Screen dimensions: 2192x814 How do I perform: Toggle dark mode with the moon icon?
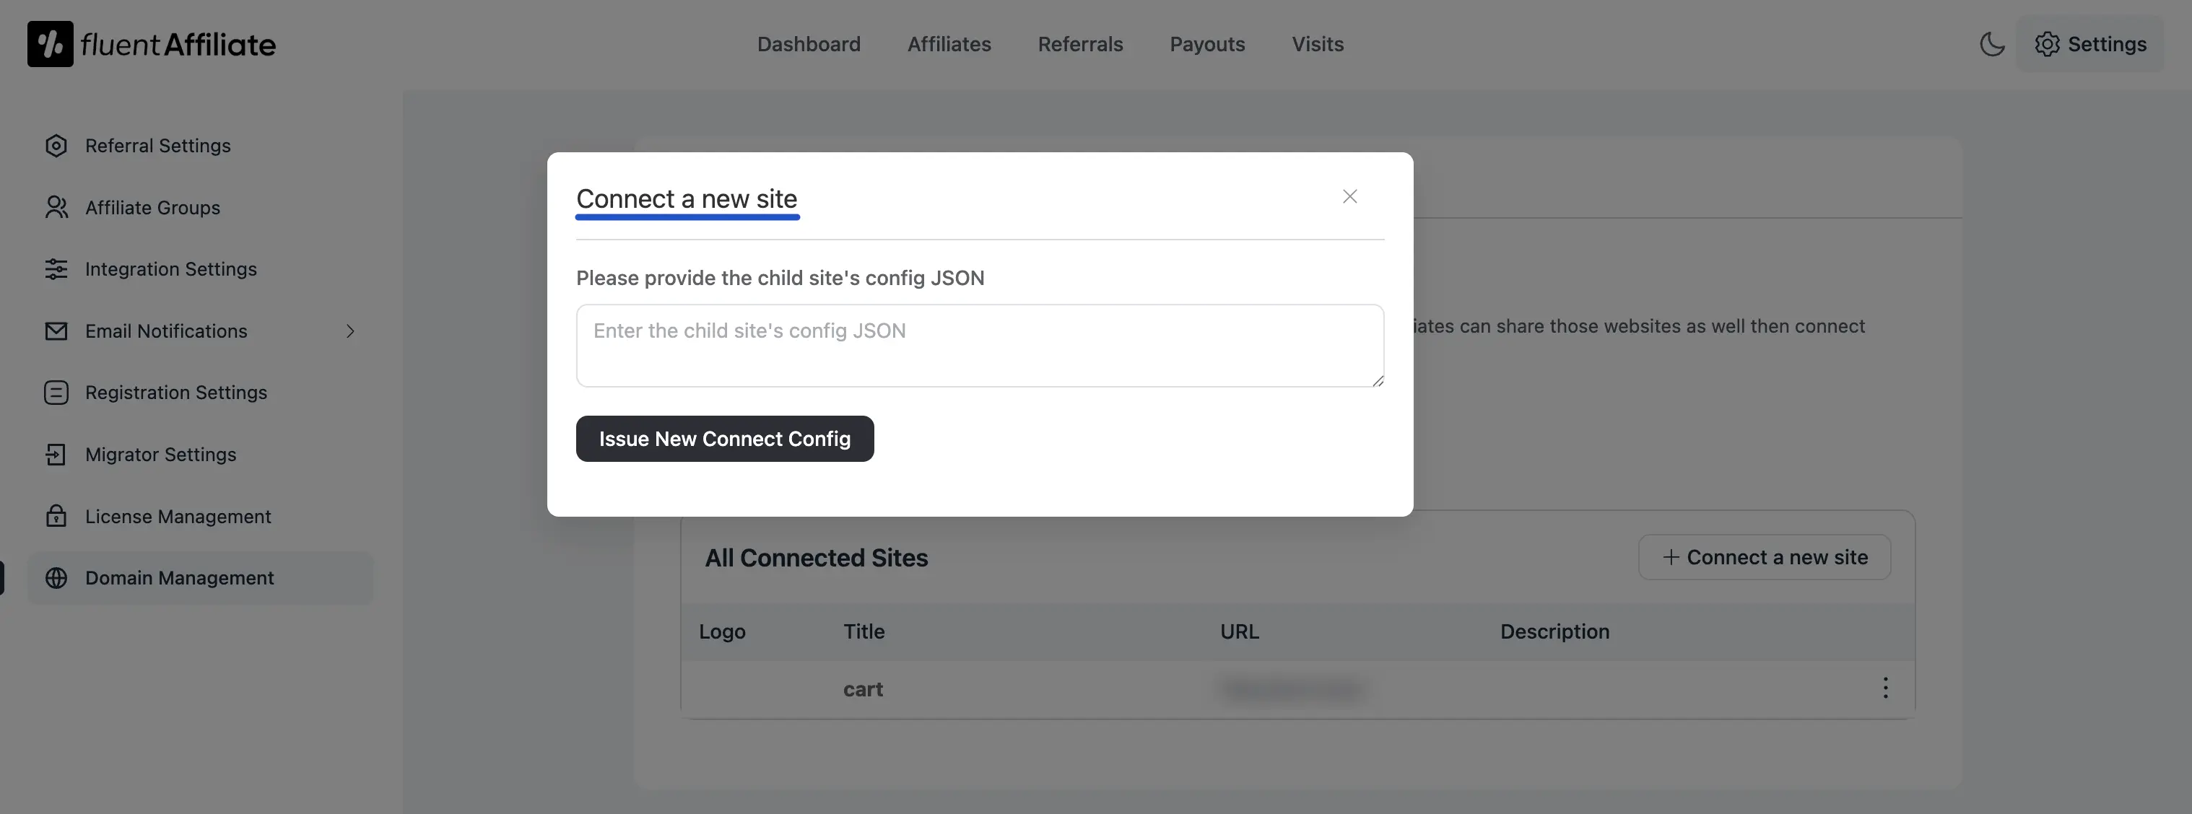(x=1992, y=44)
